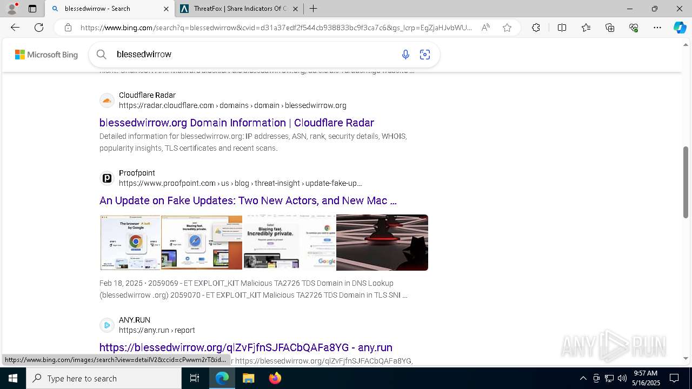This screenshot has width=692, height=389.
Task: Open notification center icon
Action: click(x=674, y=378)
